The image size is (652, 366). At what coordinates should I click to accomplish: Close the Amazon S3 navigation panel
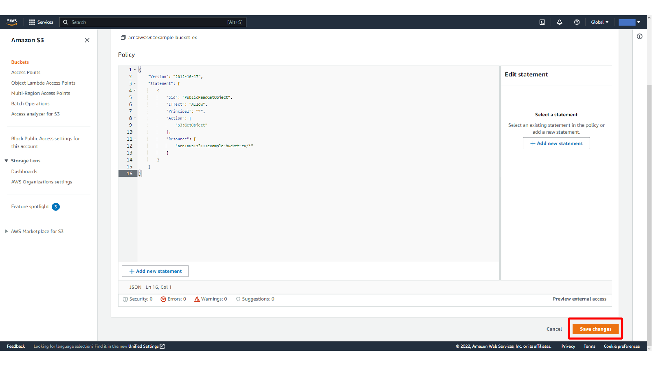coord(87,40)
